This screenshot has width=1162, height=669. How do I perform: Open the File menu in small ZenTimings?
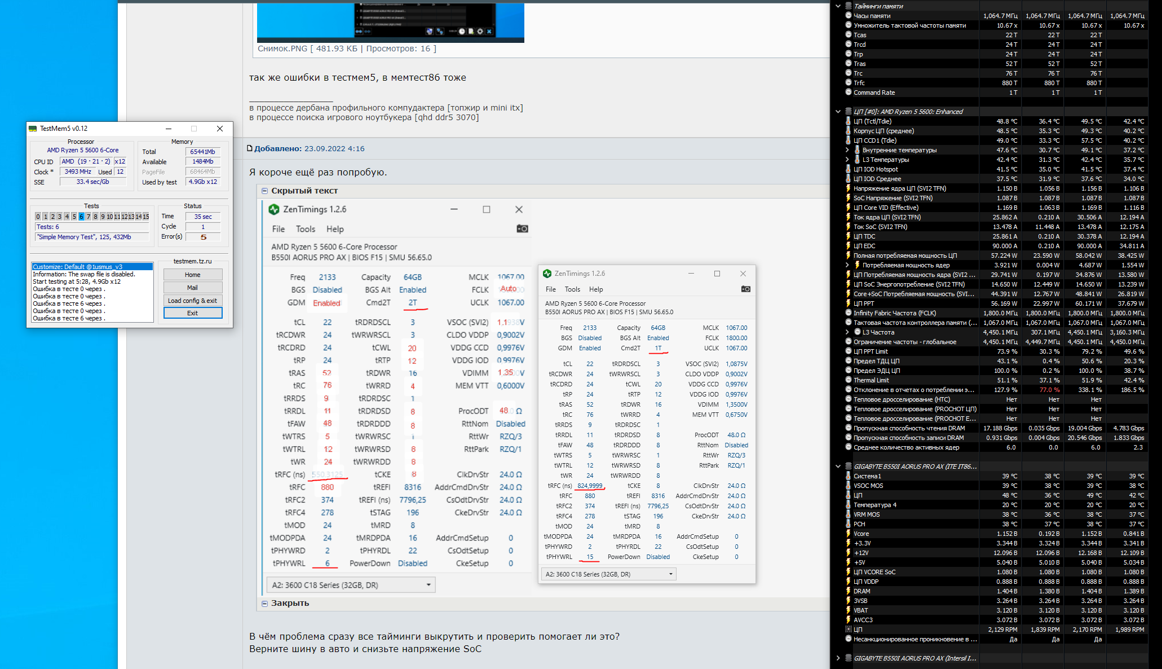(x=550, y=289)
